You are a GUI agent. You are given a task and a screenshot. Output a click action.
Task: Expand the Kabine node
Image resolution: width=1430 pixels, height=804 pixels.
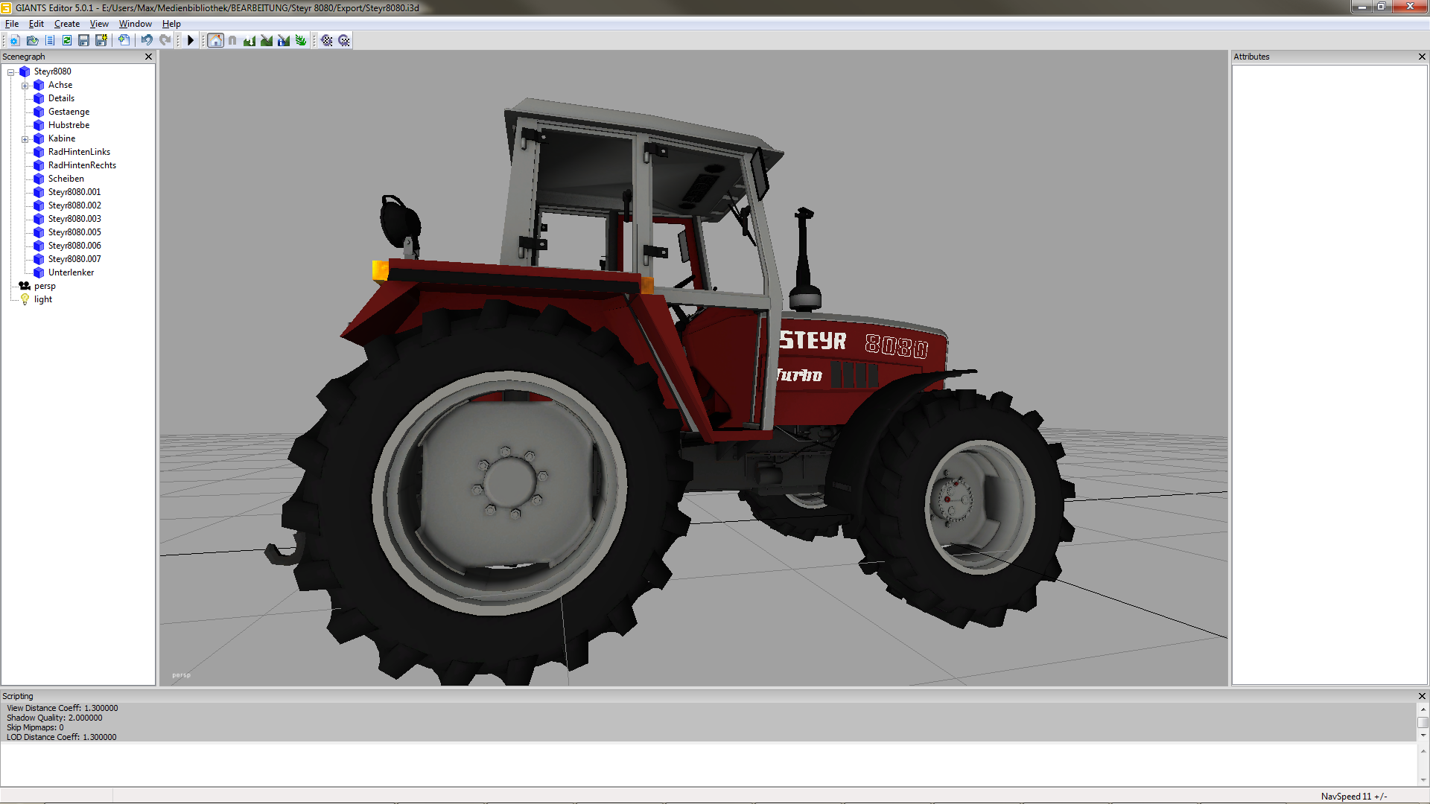[x=25, y=139]
